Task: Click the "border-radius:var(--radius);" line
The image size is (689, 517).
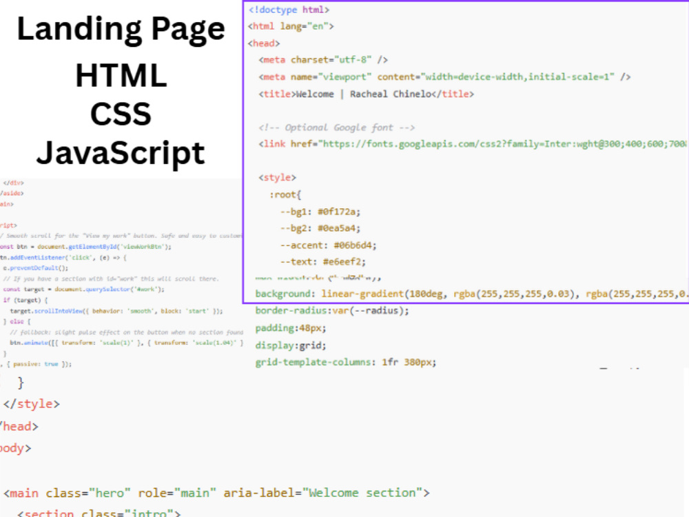Action: (x=332, y=311)
